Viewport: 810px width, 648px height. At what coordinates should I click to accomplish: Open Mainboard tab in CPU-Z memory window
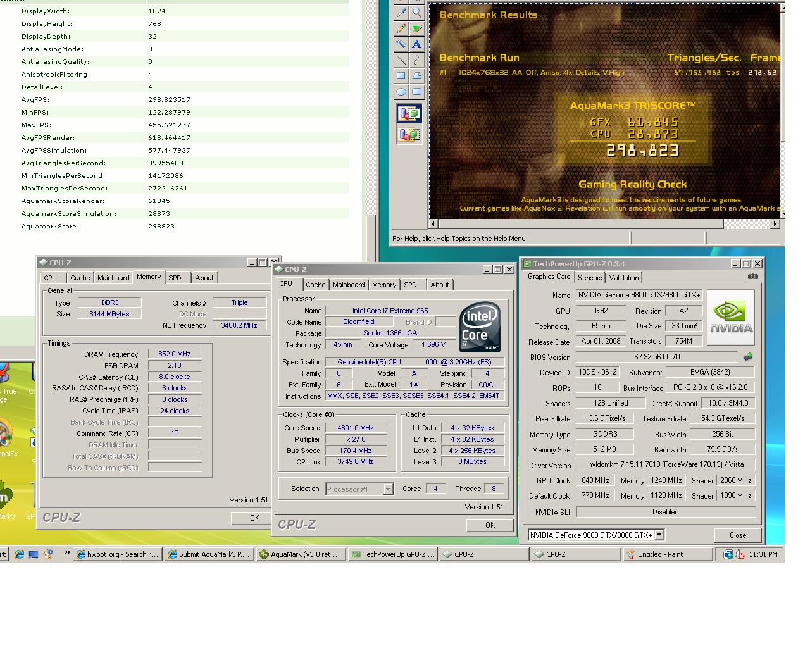click(113, 278)
